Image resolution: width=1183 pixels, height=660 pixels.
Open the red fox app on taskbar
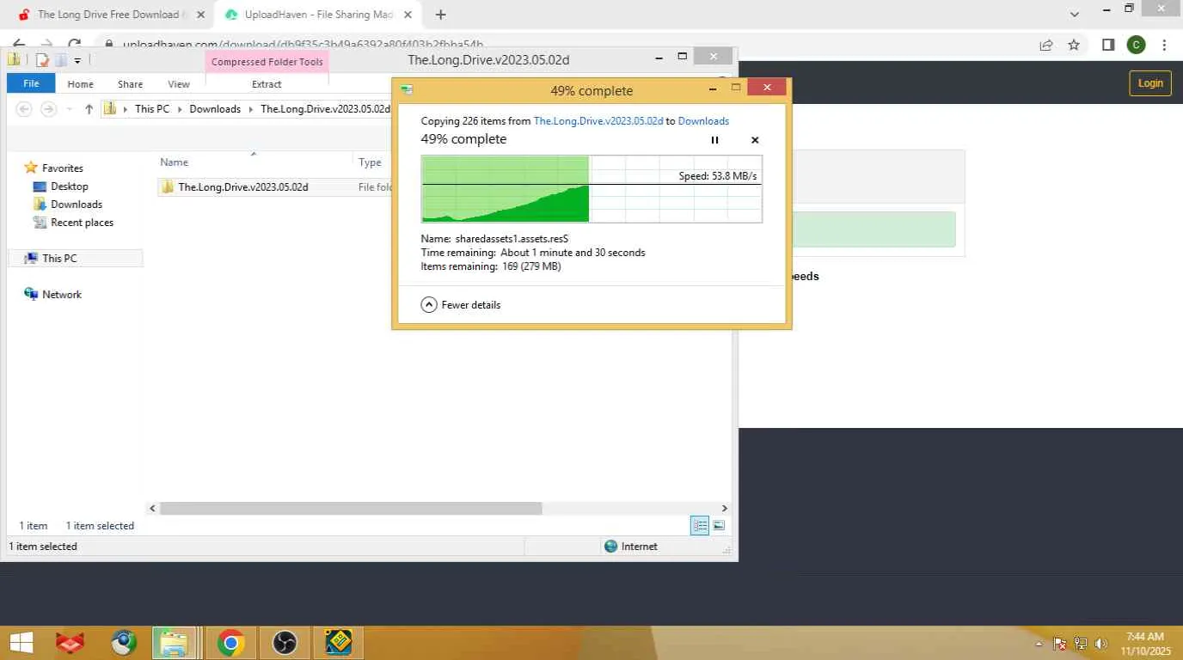(x=70, y=643)
